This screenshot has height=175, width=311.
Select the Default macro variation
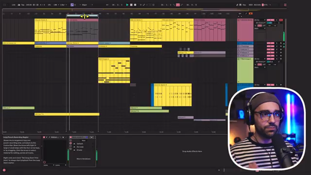click(x=80, y=144)
